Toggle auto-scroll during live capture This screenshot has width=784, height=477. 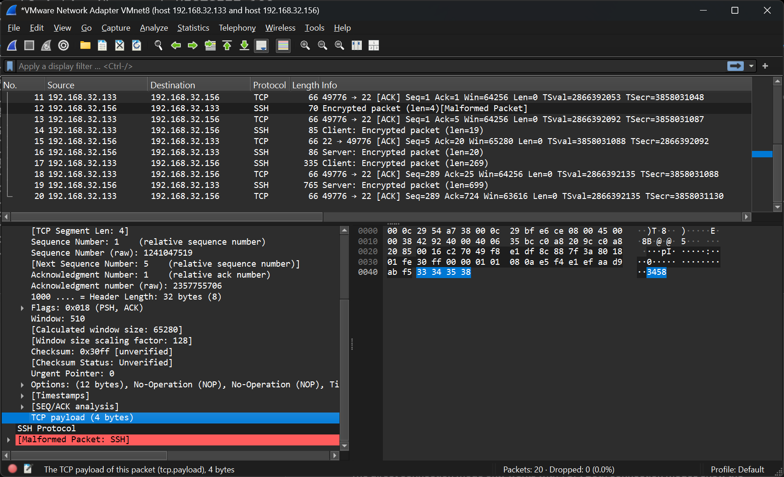tap(261, 45)
